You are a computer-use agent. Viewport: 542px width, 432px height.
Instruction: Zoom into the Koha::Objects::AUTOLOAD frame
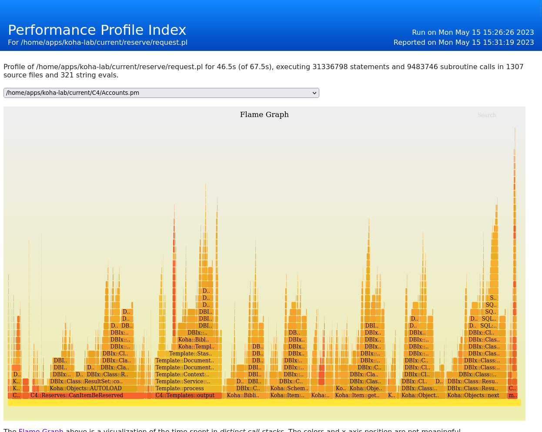(86, 388)
